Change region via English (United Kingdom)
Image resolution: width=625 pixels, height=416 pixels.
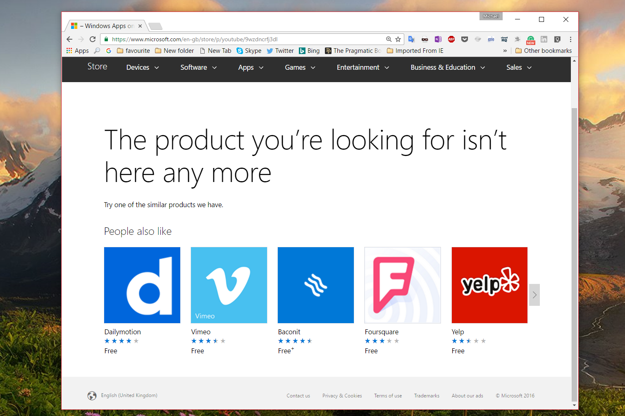coord(122,395)
